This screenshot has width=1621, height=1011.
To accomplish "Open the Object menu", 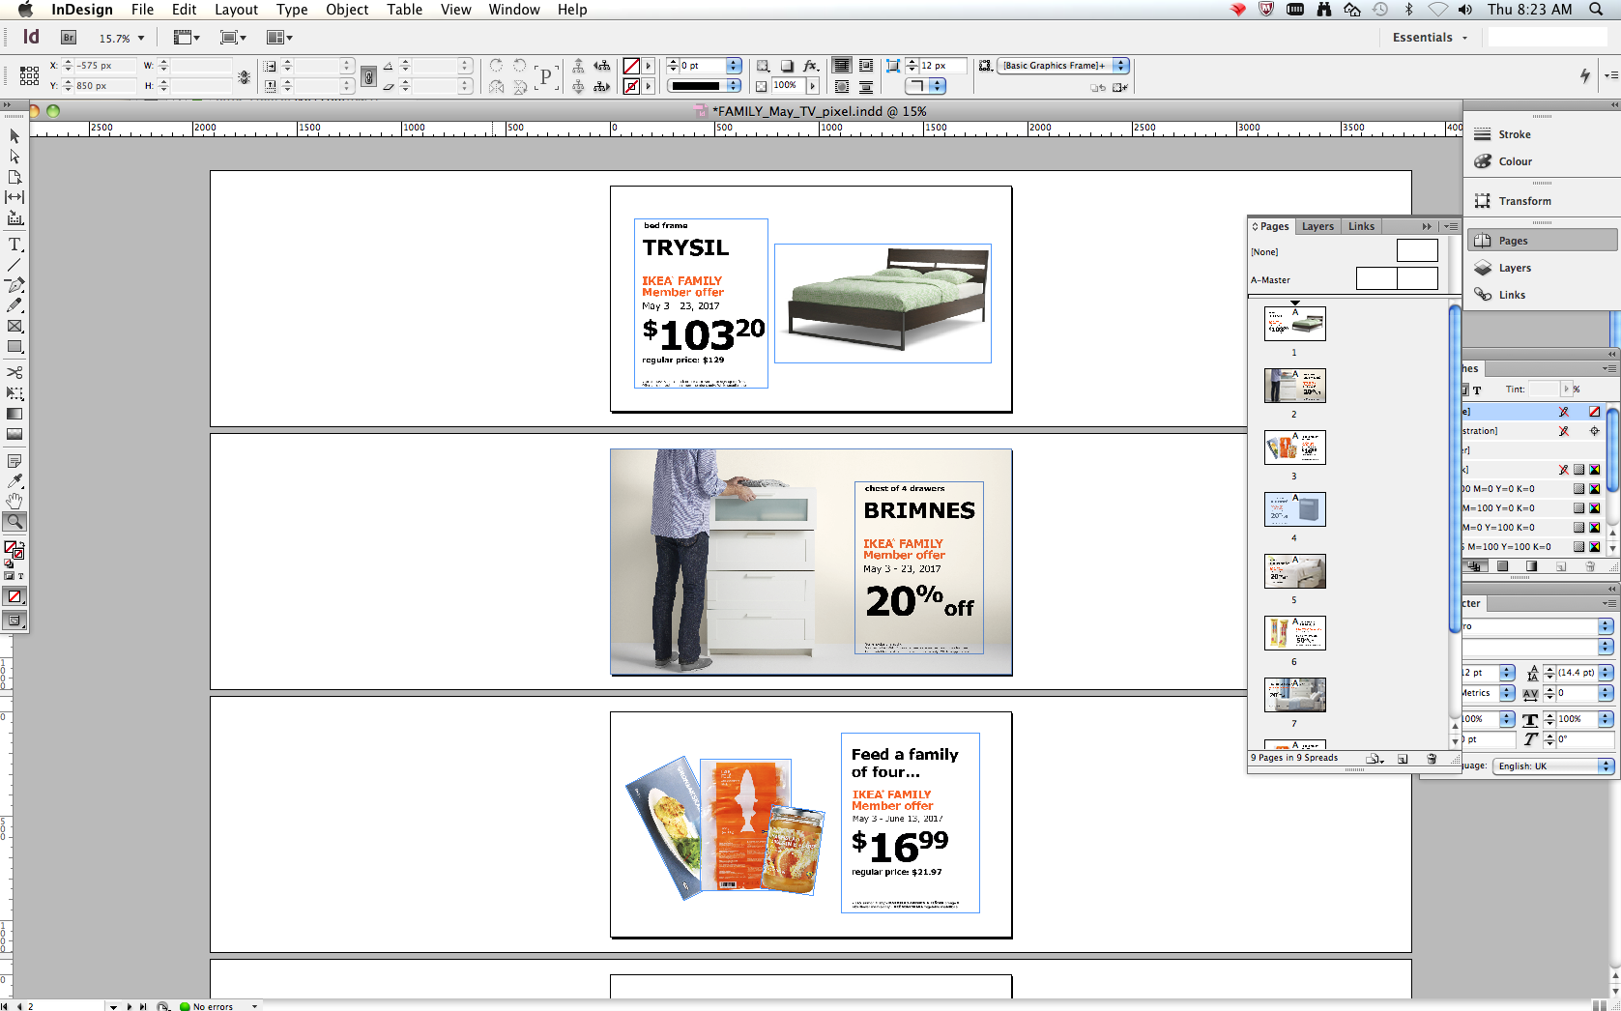I will pos(347,10).
